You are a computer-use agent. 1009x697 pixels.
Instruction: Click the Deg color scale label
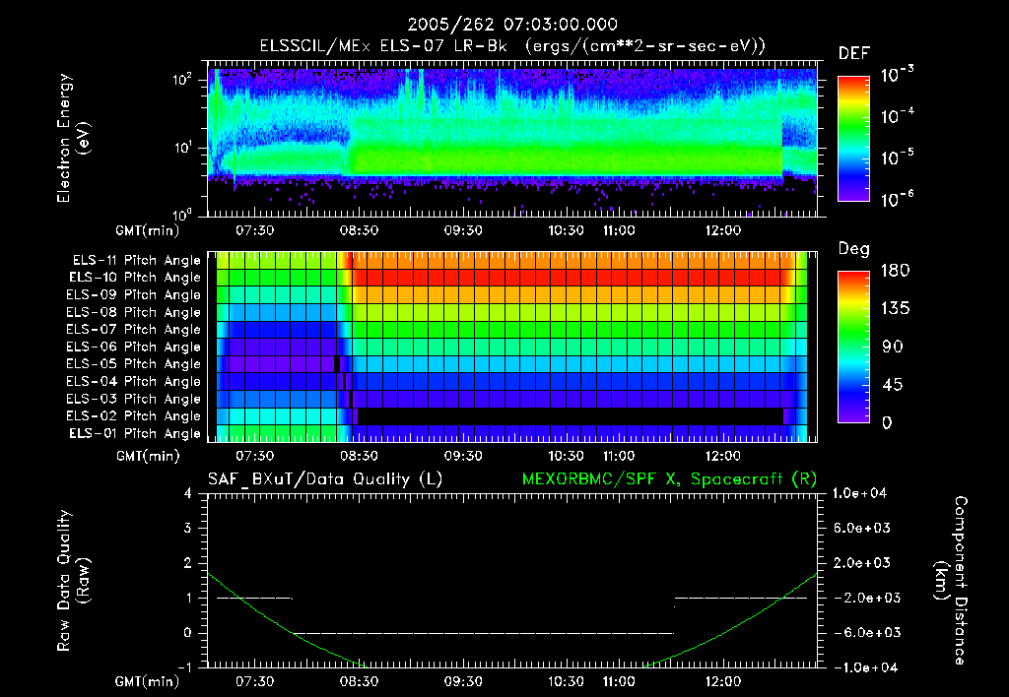click(x=854, y=249)
